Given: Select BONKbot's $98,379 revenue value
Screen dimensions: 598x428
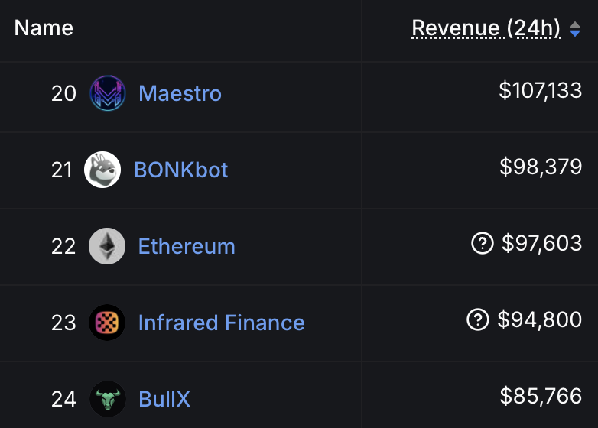Looking at the screenshot, I should click(541, 167).
